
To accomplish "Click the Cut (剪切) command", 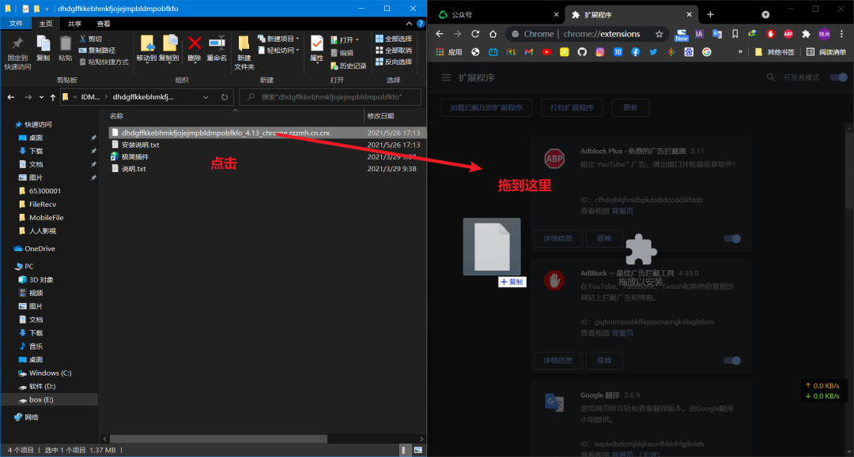I will click(x=91, y=39).
